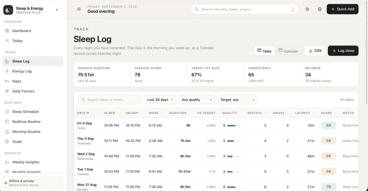
Task: Click the Average Duration 7h 51m card
Action: click(102, 75)
